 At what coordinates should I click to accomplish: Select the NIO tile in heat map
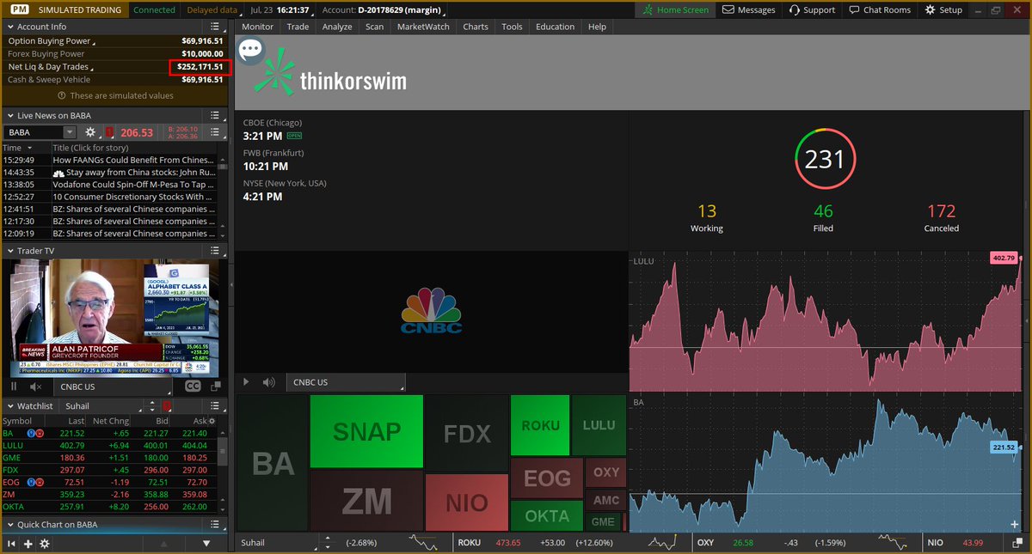tap(467, 502)
